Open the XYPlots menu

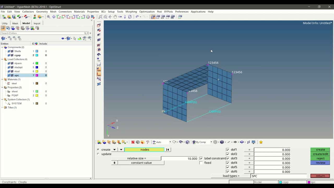[168, 11]
